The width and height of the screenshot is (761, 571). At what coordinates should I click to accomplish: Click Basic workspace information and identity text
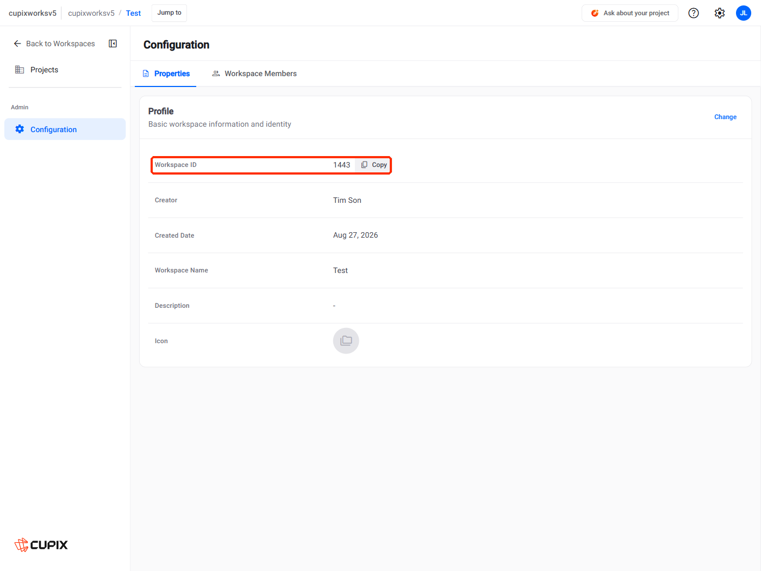[x=220, y=124]
